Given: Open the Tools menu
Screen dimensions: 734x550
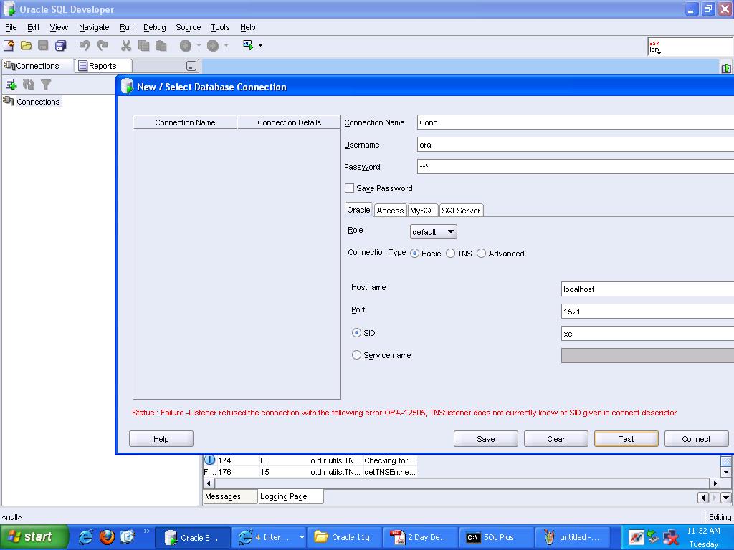Looking at the screenshot, I should [220, 27].
